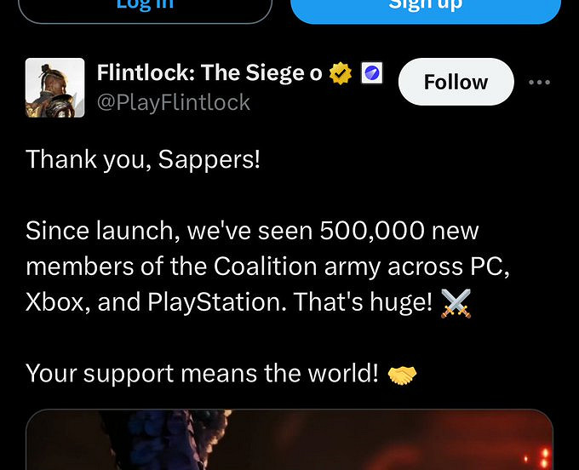Open the Flintlock profile avatar picture
The height and width of the screenshot is (470, 579).
55,88
